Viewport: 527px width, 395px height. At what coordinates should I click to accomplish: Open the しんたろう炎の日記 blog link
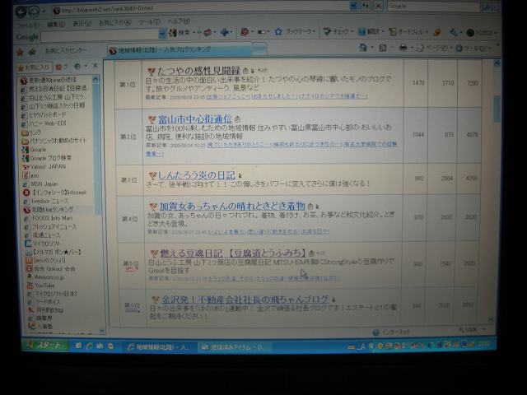point(196,175)
